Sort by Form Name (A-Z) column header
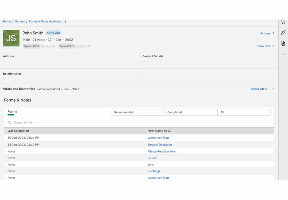288x200 pixels. point(159,131)
